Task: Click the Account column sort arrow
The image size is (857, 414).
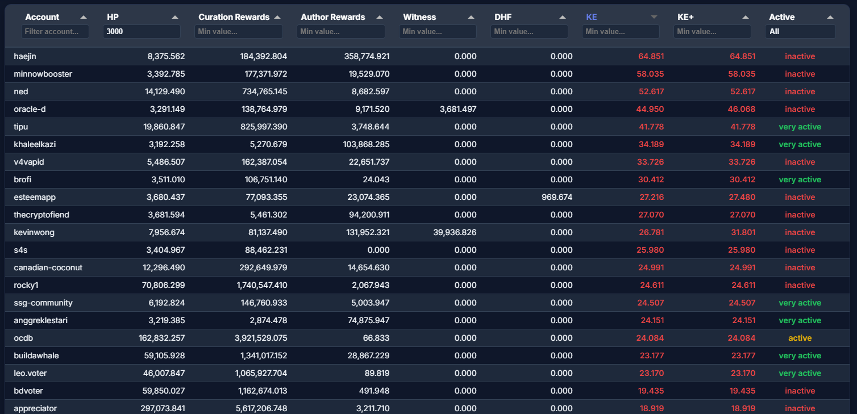Action: (x=84, y=17)
